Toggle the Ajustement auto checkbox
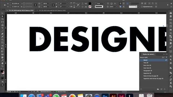Screen dimensions: 173x97 pos(142,7)
